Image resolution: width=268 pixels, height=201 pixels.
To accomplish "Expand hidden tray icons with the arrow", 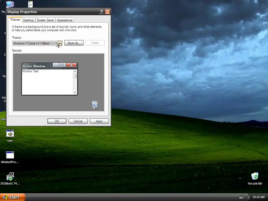I will click(249, 197).
